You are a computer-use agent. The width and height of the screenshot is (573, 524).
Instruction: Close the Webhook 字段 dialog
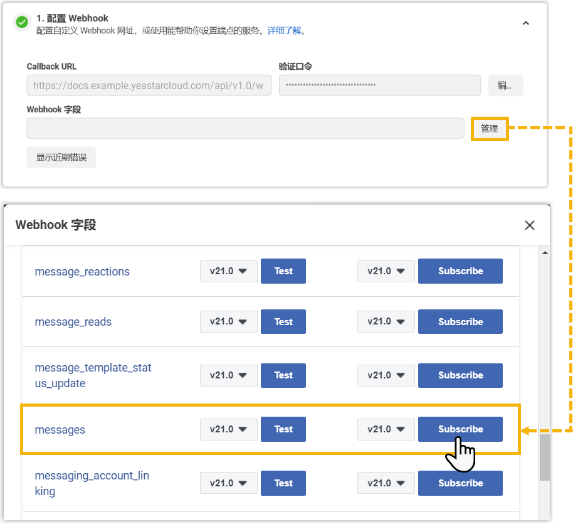click(x=530, y=225)
